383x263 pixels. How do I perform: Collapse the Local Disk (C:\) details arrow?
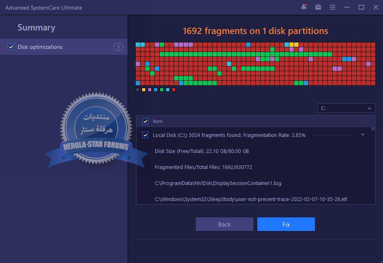click(x=363, y=135)
